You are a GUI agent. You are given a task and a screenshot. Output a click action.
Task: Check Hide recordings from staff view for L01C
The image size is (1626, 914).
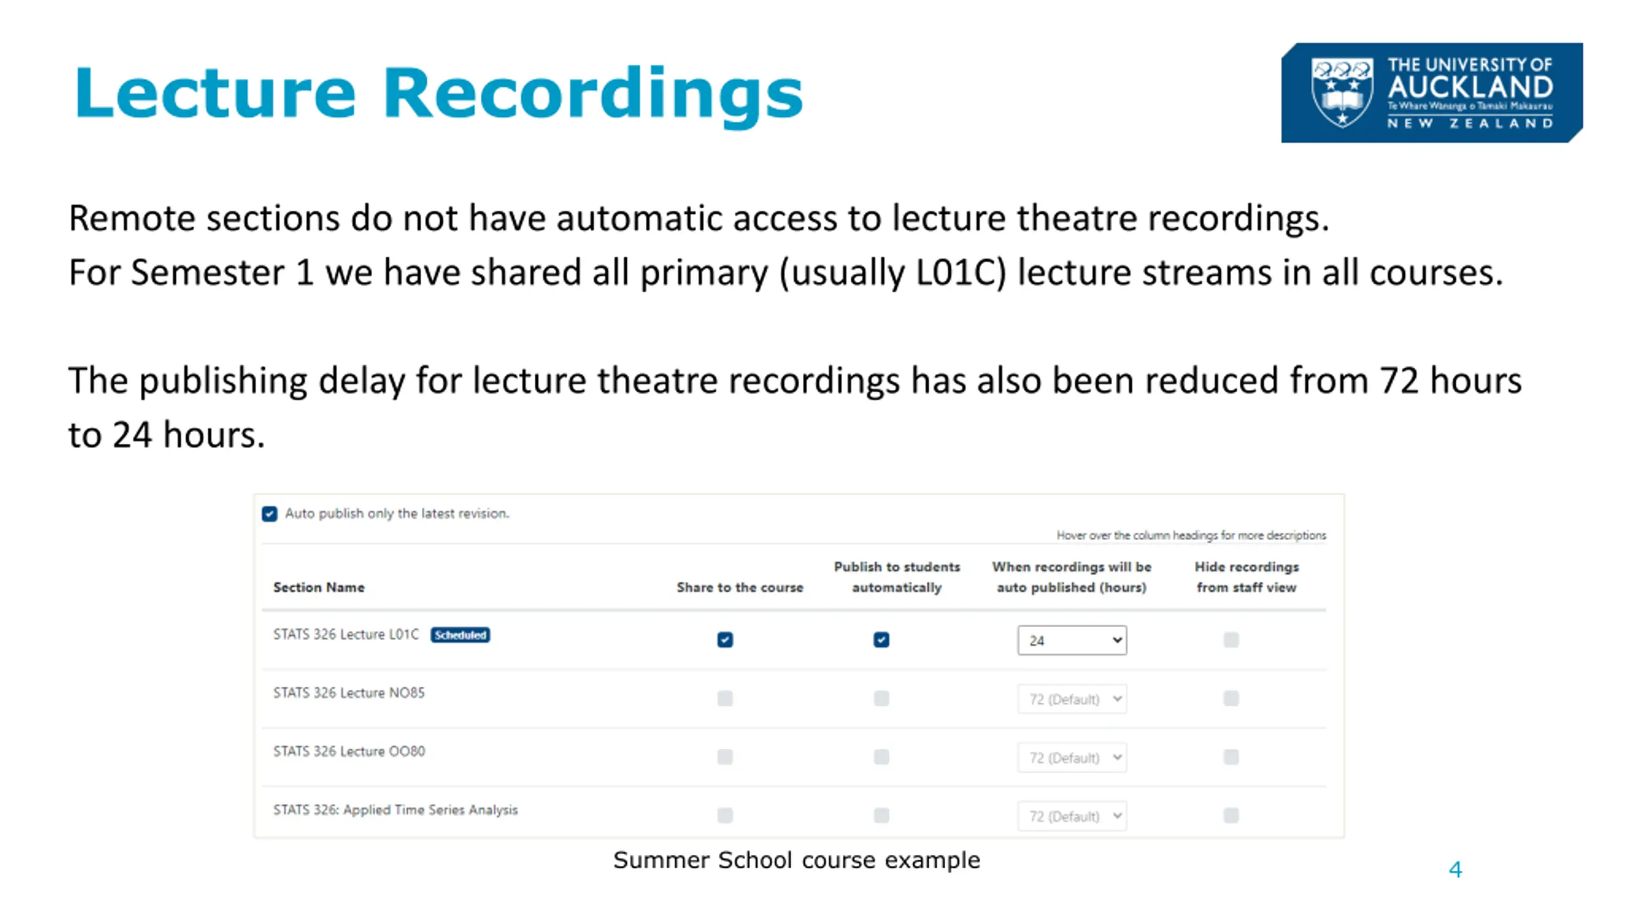(x=1230, y=639)
